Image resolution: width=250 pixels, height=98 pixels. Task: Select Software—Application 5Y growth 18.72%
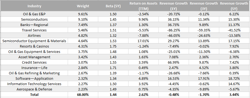coord(234,78)
